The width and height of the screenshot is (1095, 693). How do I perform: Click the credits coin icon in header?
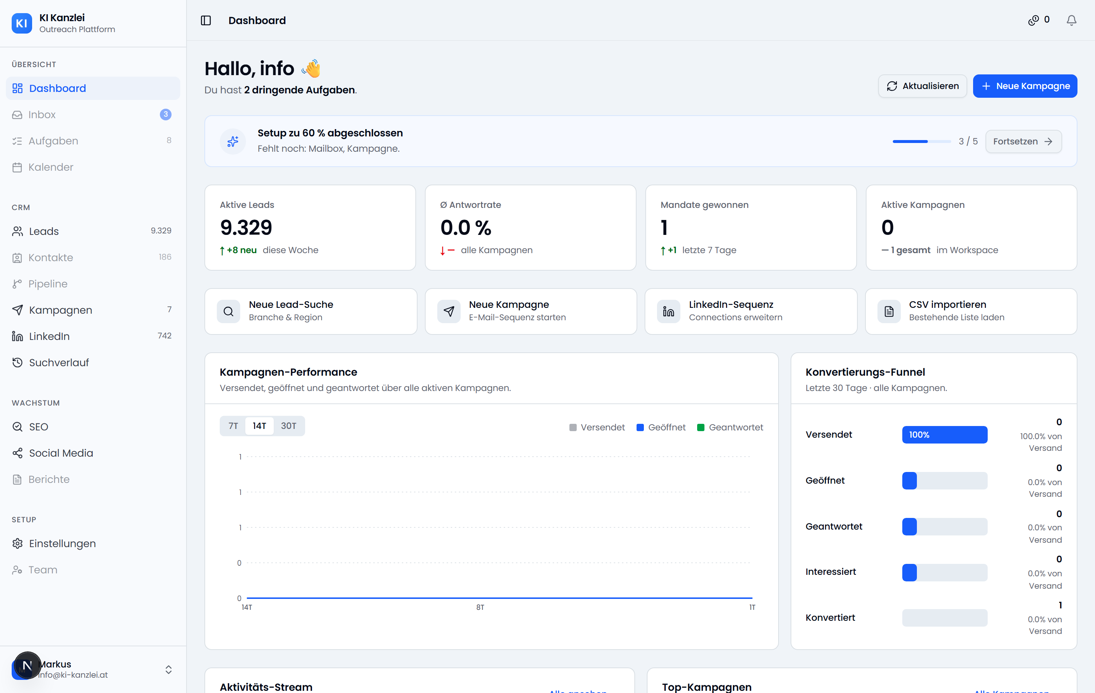coord(1033,20)
